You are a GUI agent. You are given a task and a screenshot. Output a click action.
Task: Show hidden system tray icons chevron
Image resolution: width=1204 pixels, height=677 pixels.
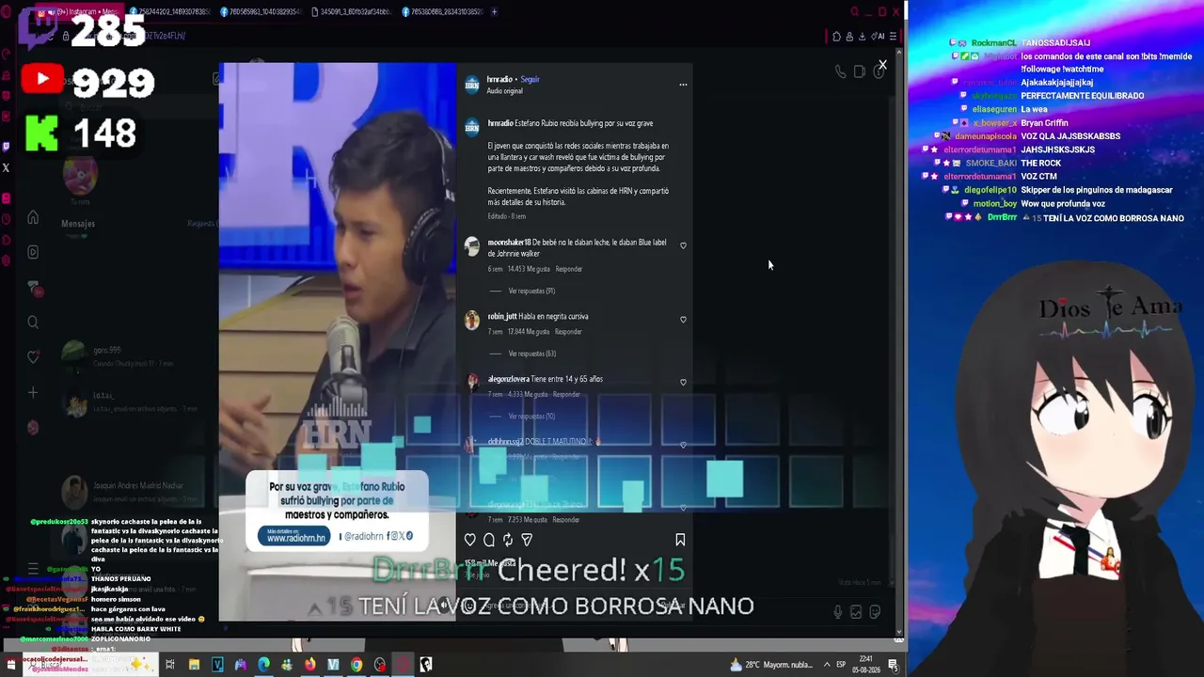tap(827, 665)
